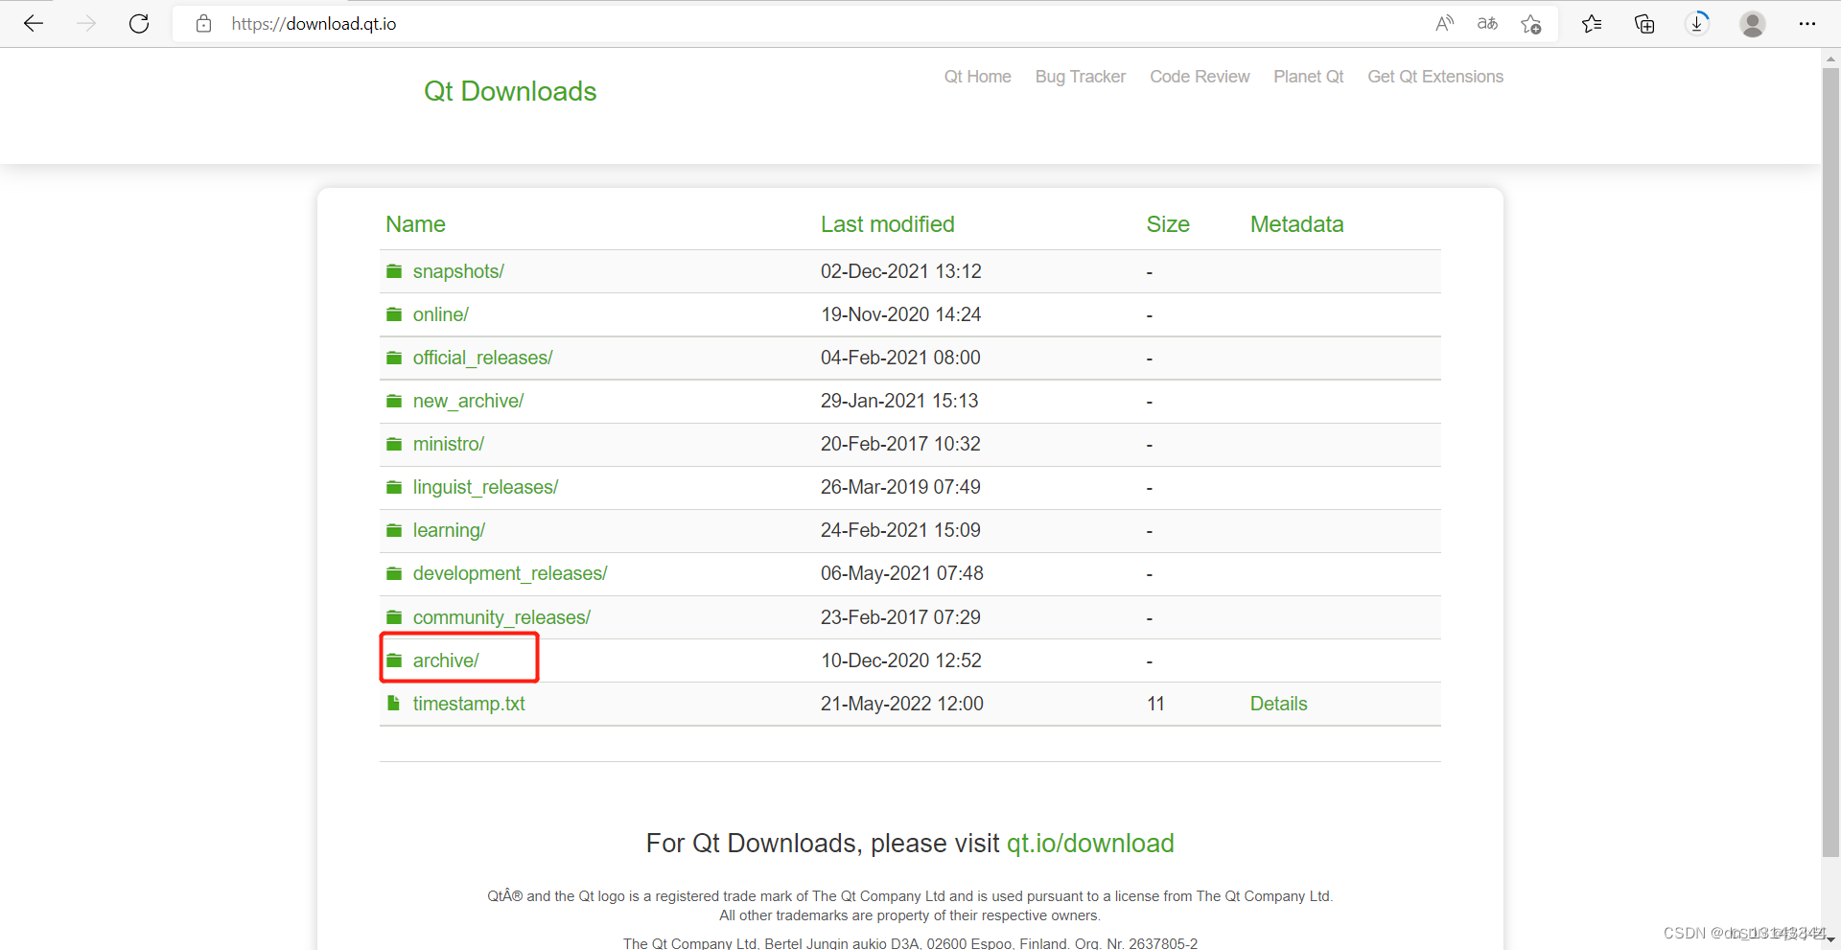This screenshot has width=1841, height=950.
Task: Click the linguist_releases folder icon
Action: point(394,487)
